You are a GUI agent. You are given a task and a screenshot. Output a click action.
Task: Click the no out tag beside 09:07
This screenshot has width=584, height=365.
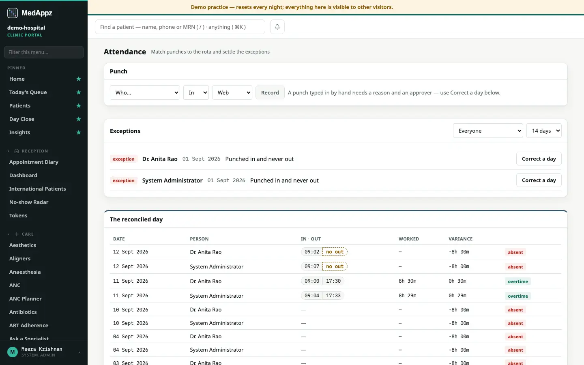tap(335, 266)
